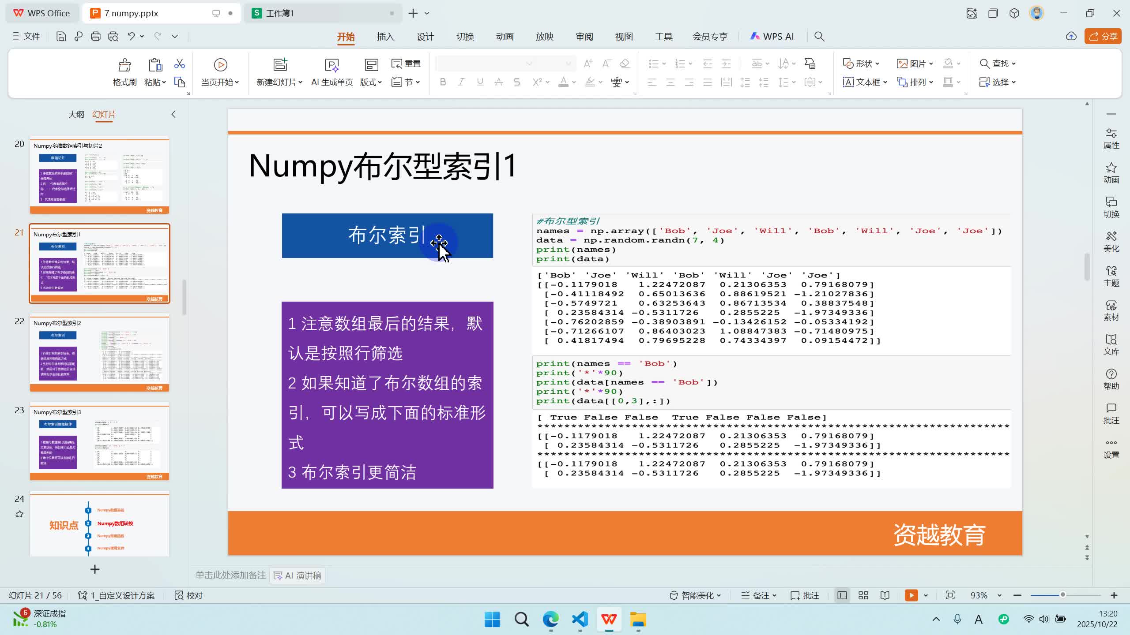Switch to the 大纲 outline tab

(76, 114)
